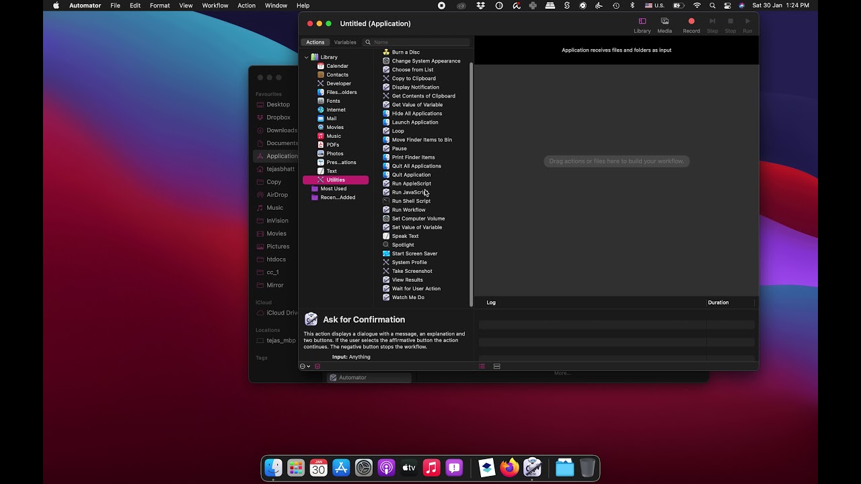The width and height of the screenshot is (861, 484).
Task: Select Get Contents of Clipboard action
Action: click(x=423, y=95)
